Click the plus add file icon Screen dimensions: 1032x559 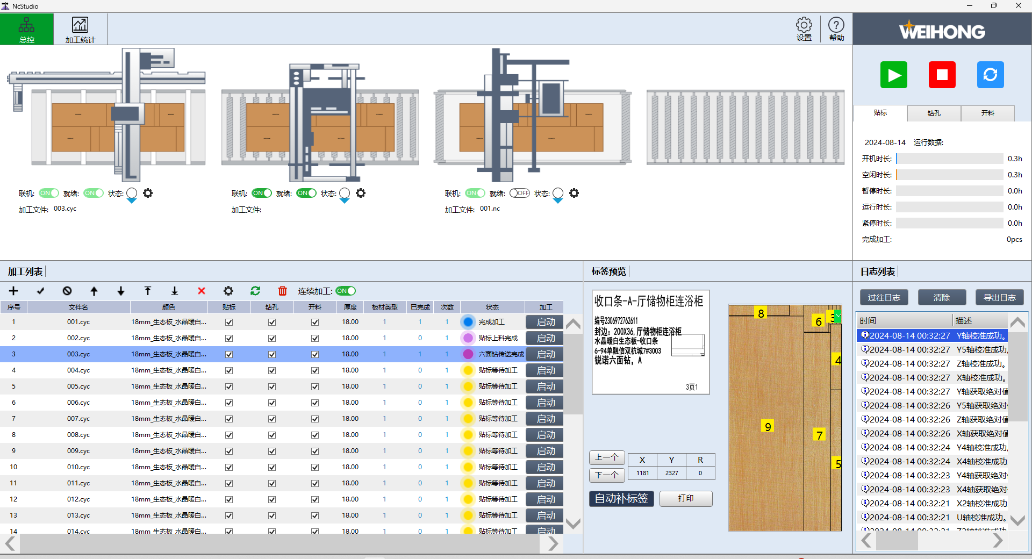[13, 291]
